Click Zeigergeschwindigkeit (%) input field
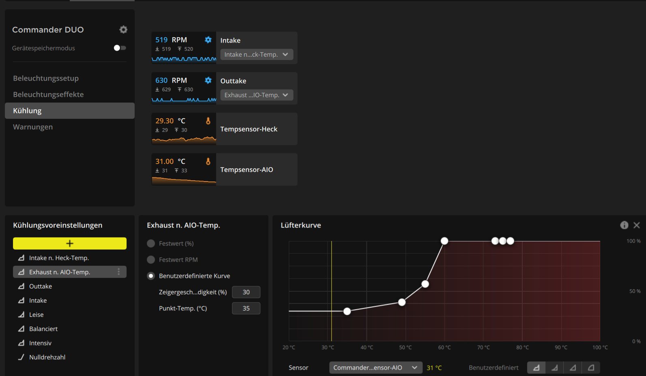The height and width of the screenshot is (376, 646). point(246,292)
